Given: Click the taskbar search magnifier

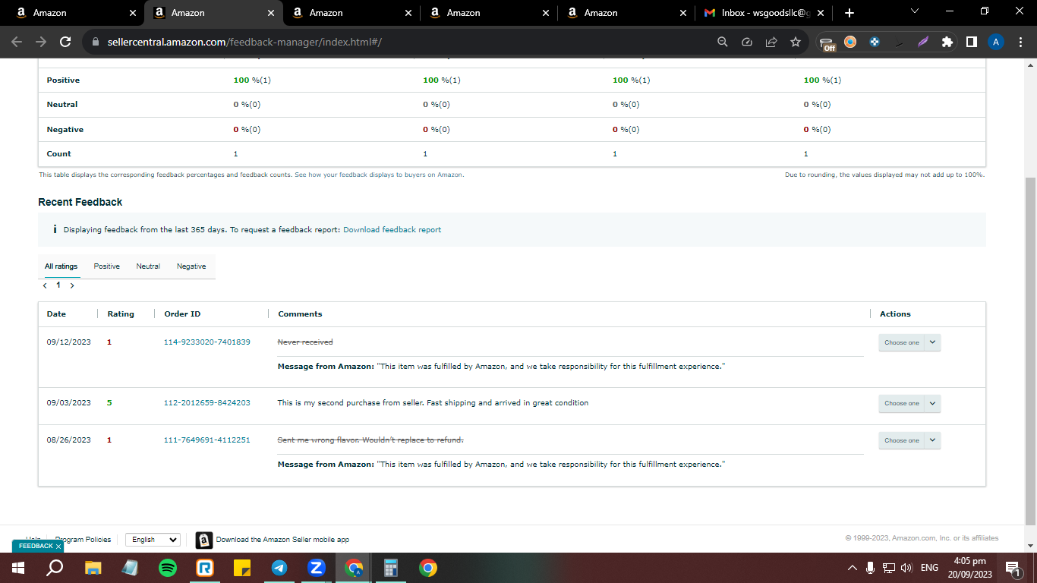Looking at the screenshot, I should [x=55, y=568].
